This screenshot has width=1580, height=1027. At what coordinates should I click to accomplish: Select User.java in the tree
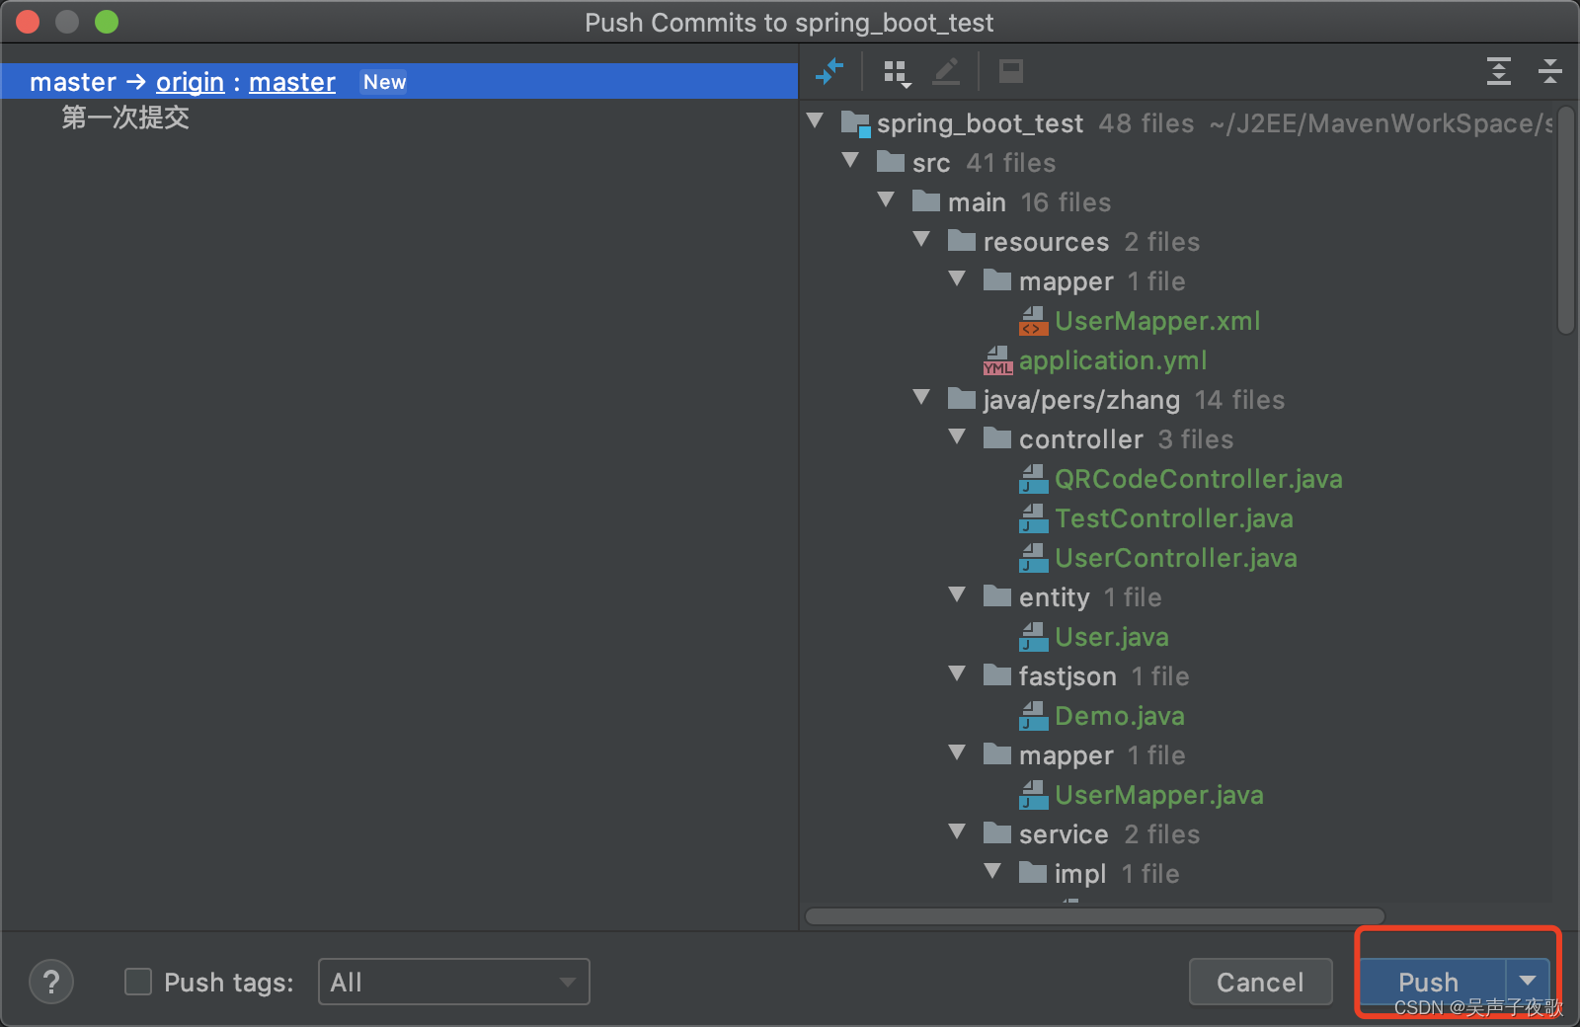pyautogui.click(x=1112, y=637)
